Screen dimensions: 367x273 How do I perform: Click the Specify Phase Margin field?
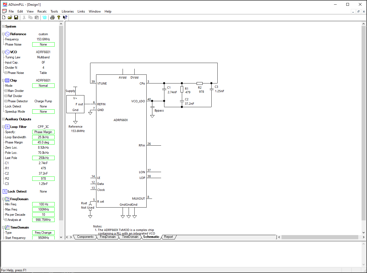tap(43, 132)
